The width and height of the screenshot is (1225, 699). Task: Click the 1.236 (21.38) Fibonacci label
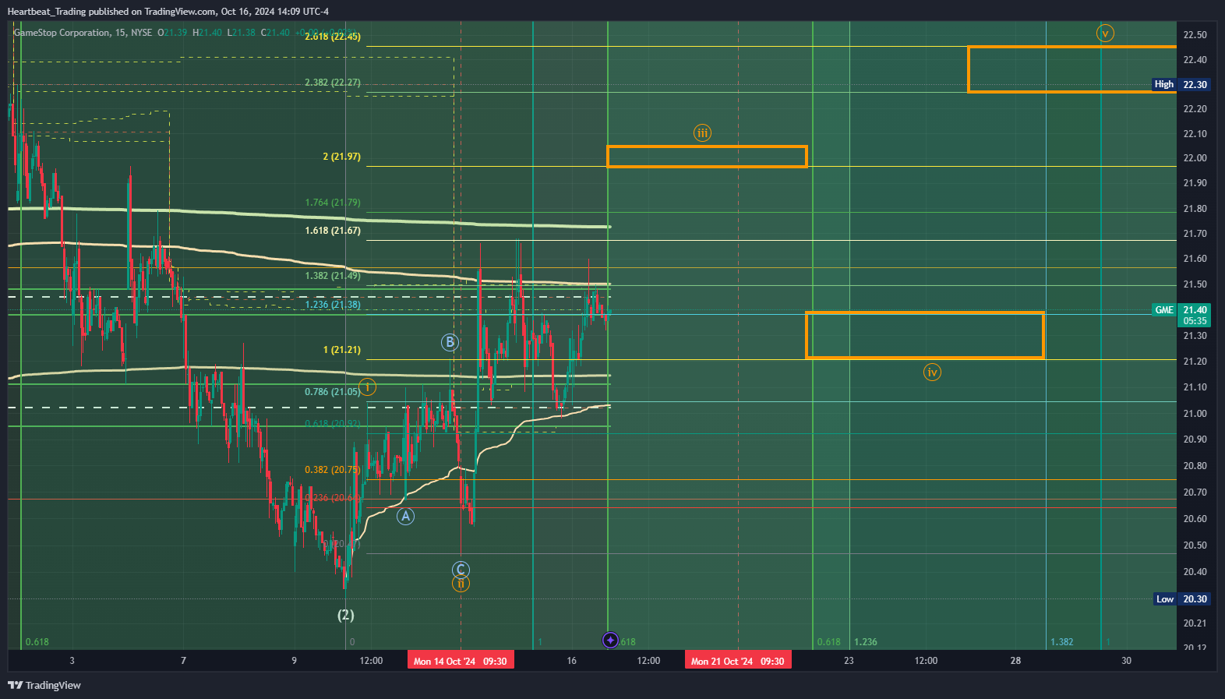(333, 305)
